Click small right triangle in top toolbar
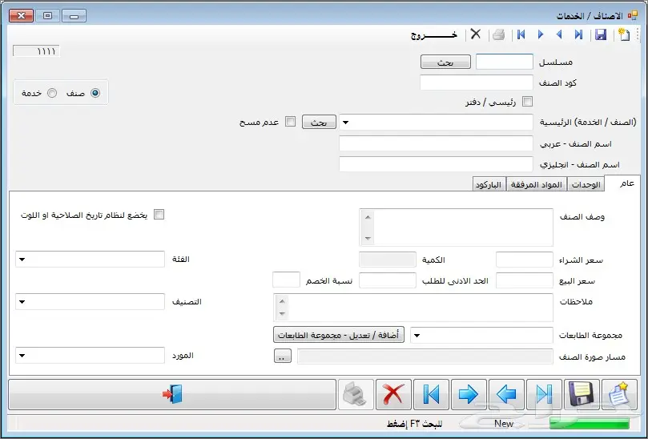The width and height of the screenshot is (648, 439). 541,34
